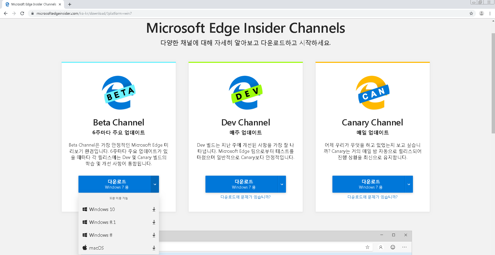Click the Edge logo favicon on the tab
495x255 pixels.
pyautogui.click(x=7, y=4)
